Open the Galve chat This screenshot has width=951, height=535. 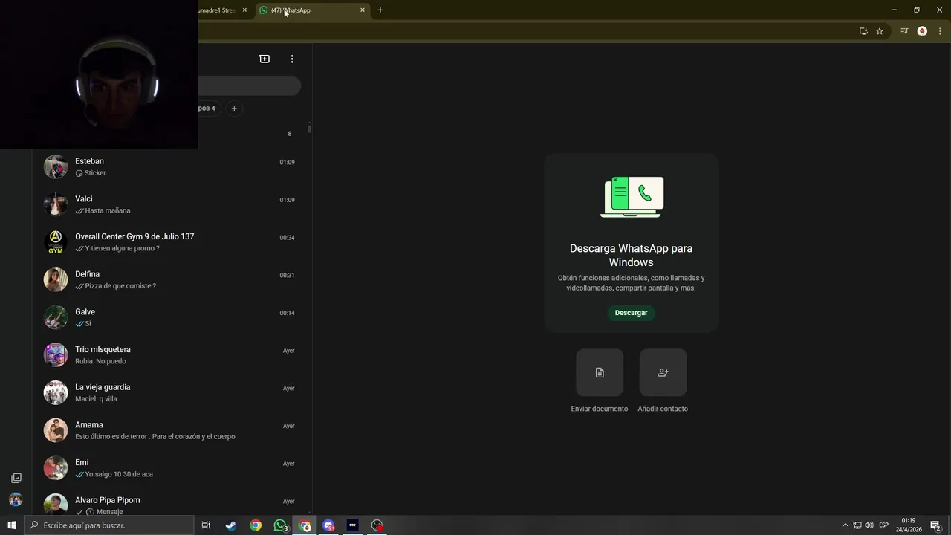[x=172, y=317]
